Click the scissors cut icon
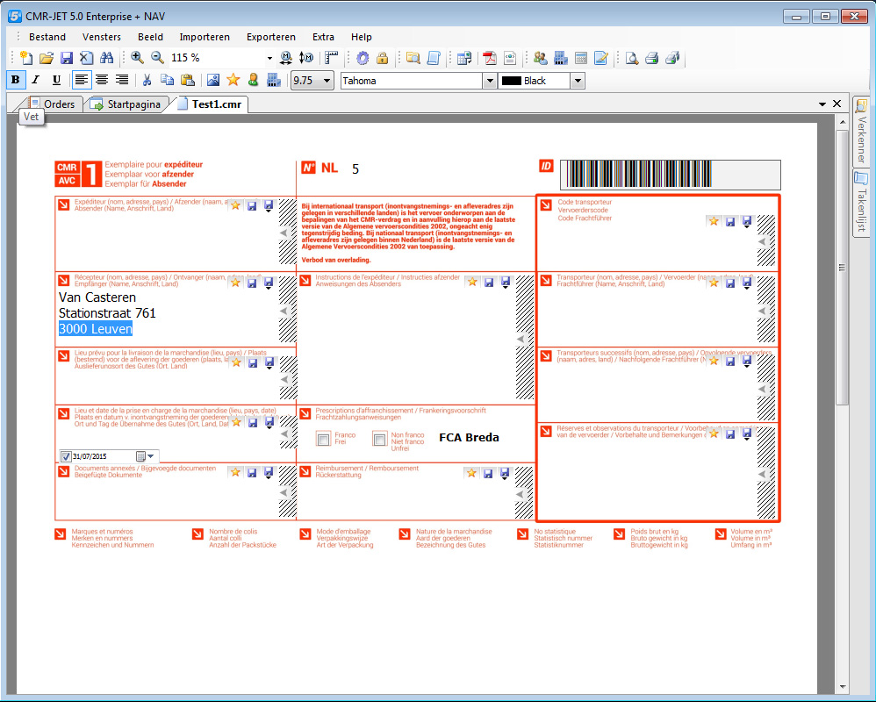 pyautogui.click(x=147, y=80)
